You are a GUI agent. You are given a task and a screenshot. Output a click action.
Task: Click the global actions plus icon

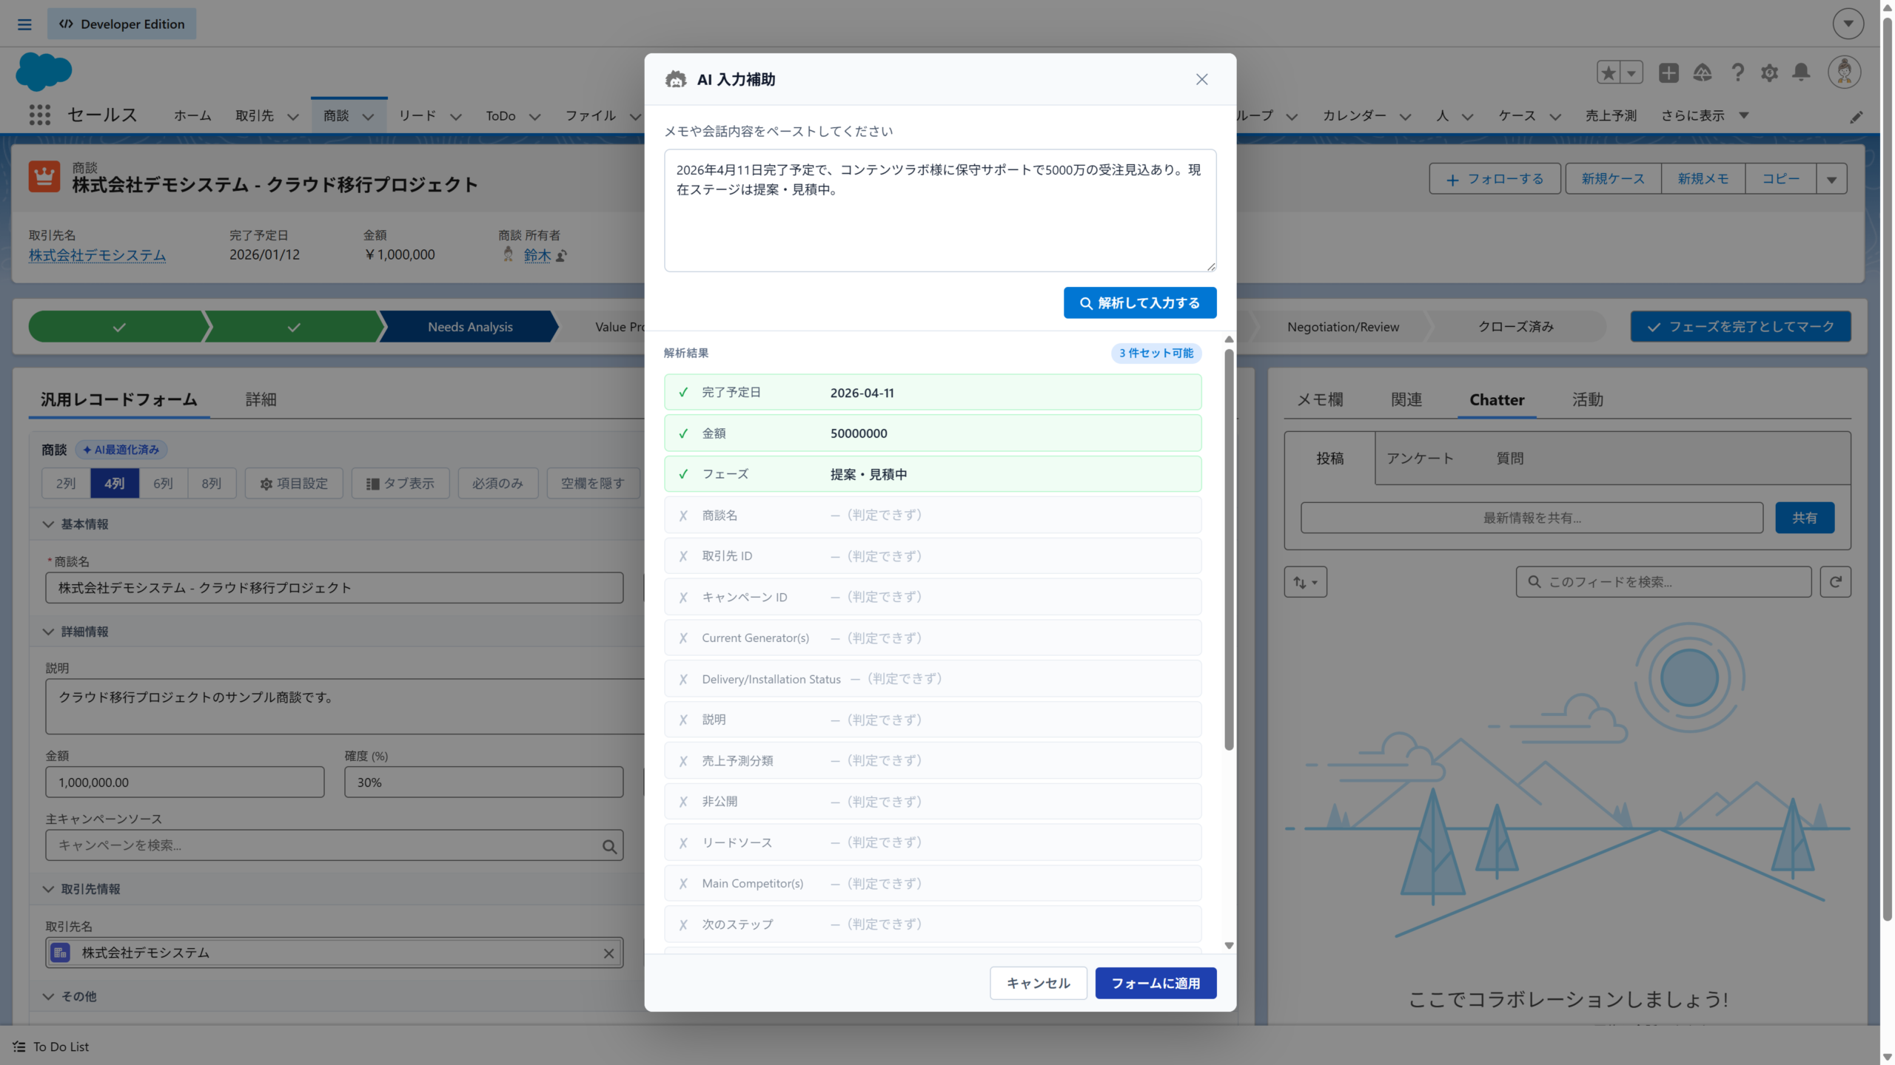[x=1668, y=72]
